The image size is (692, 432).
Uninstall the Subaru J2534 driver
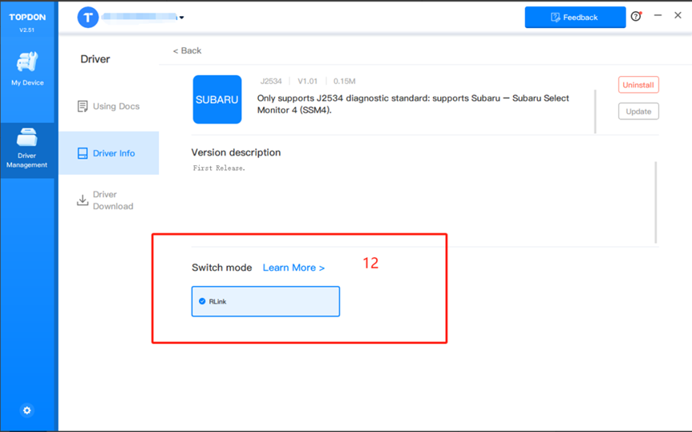pyautogui.click(x=638, y=85)
